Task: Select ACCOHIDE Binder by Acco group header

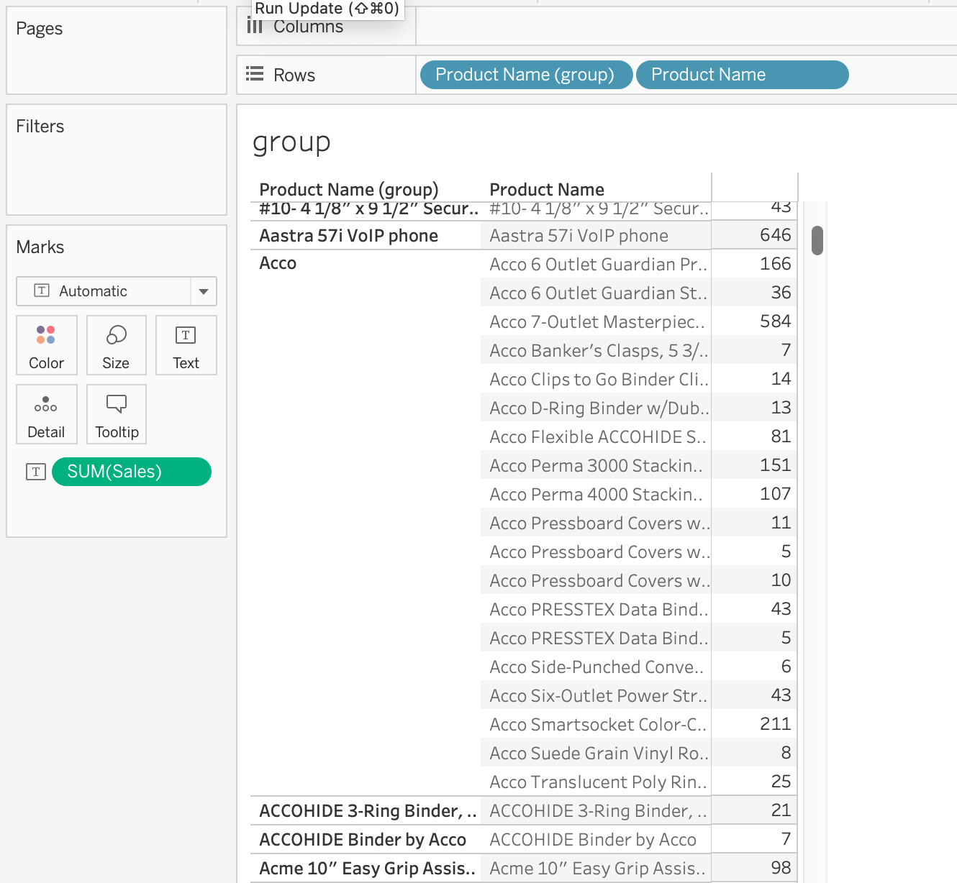Action: (363, 840)
